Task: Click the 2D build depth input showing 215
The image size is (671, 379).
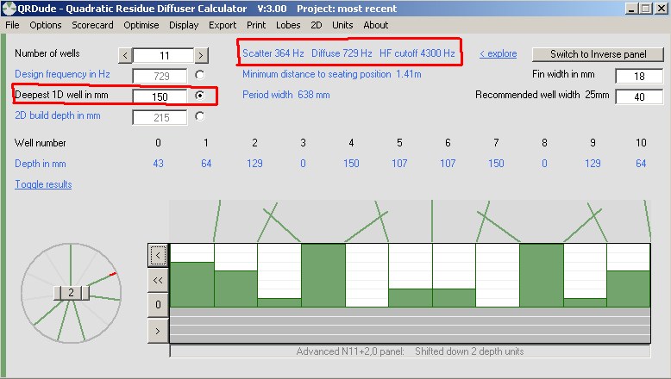Action: click(160, 117)
